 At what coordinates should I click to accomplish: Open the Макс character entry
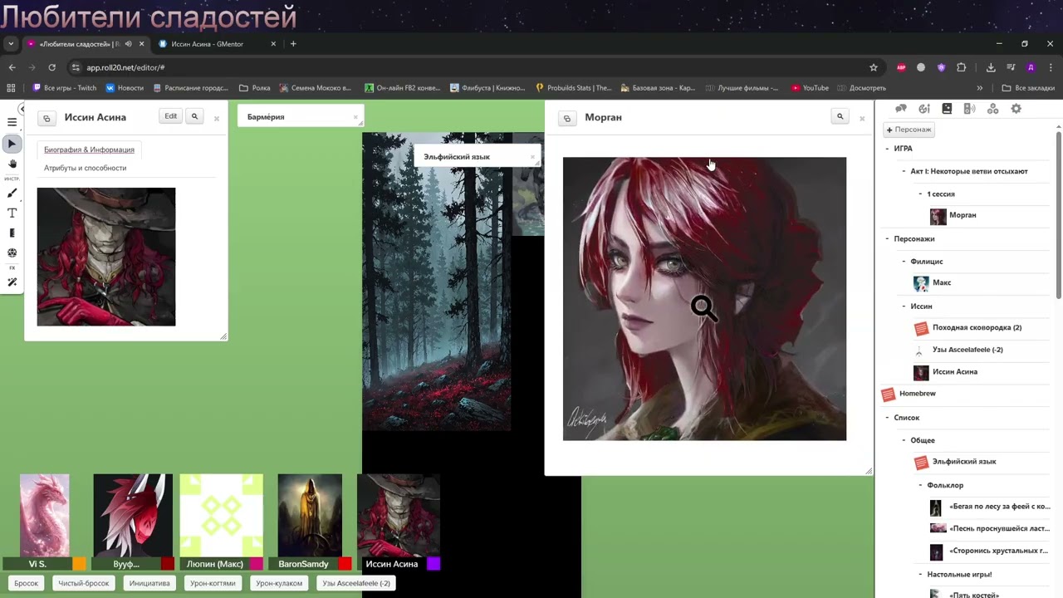point(942,283)
